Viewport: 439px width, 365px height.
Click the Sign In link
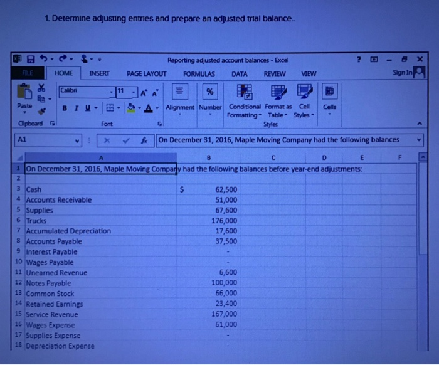[x=403, y=73]
